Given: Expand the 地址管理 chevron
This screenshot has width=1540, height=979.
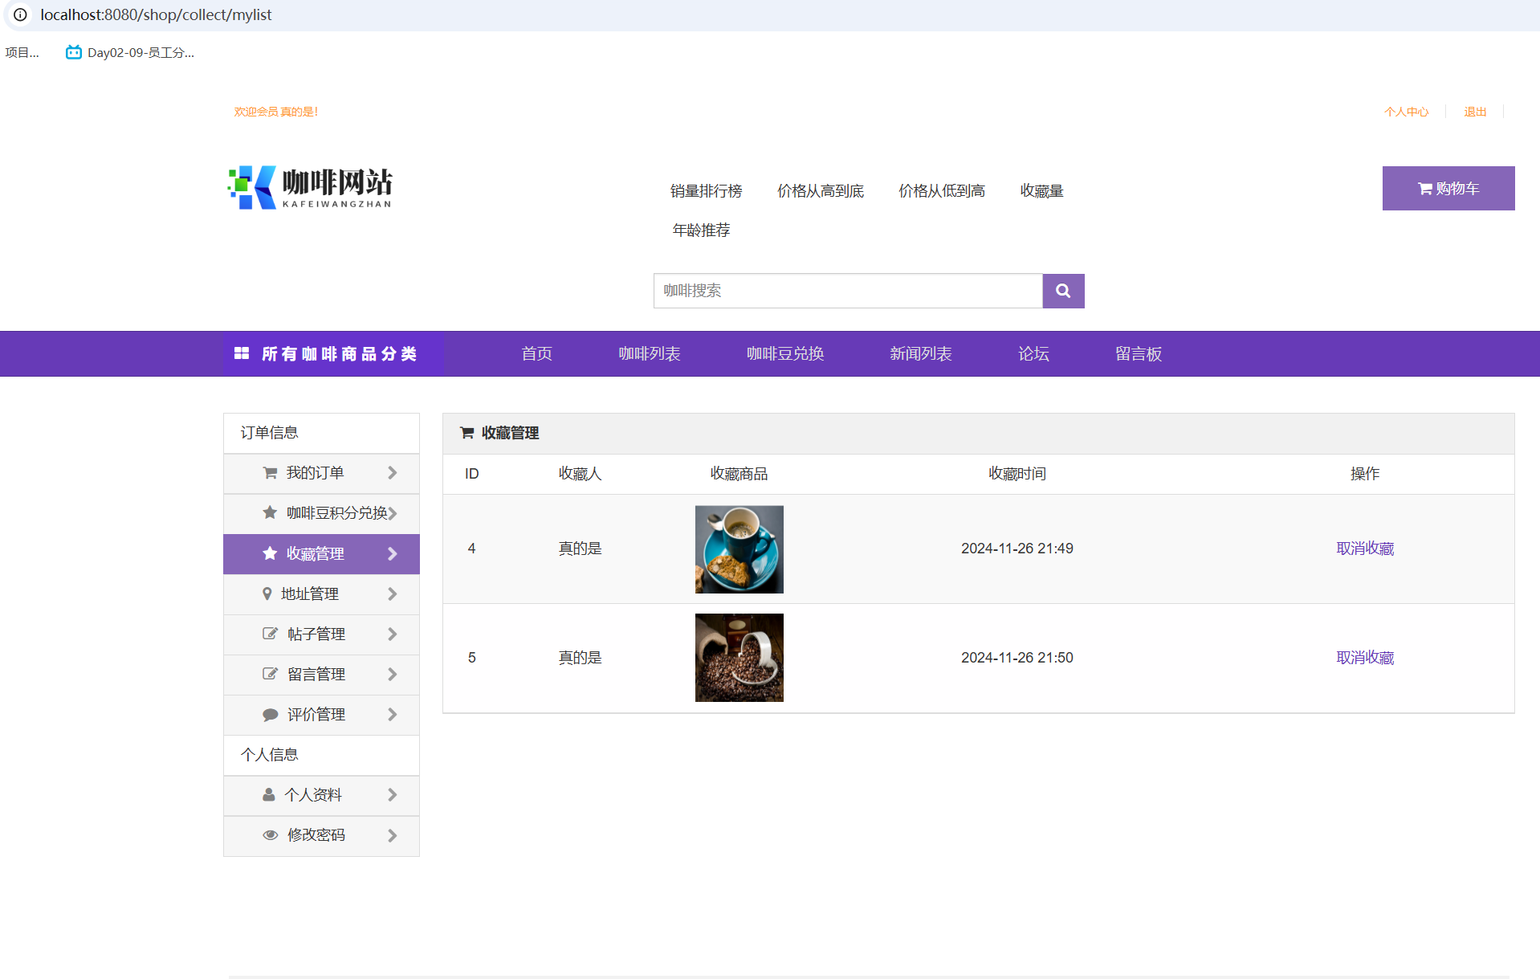Looking at the screenshot, I should click(x=393, y=594).
